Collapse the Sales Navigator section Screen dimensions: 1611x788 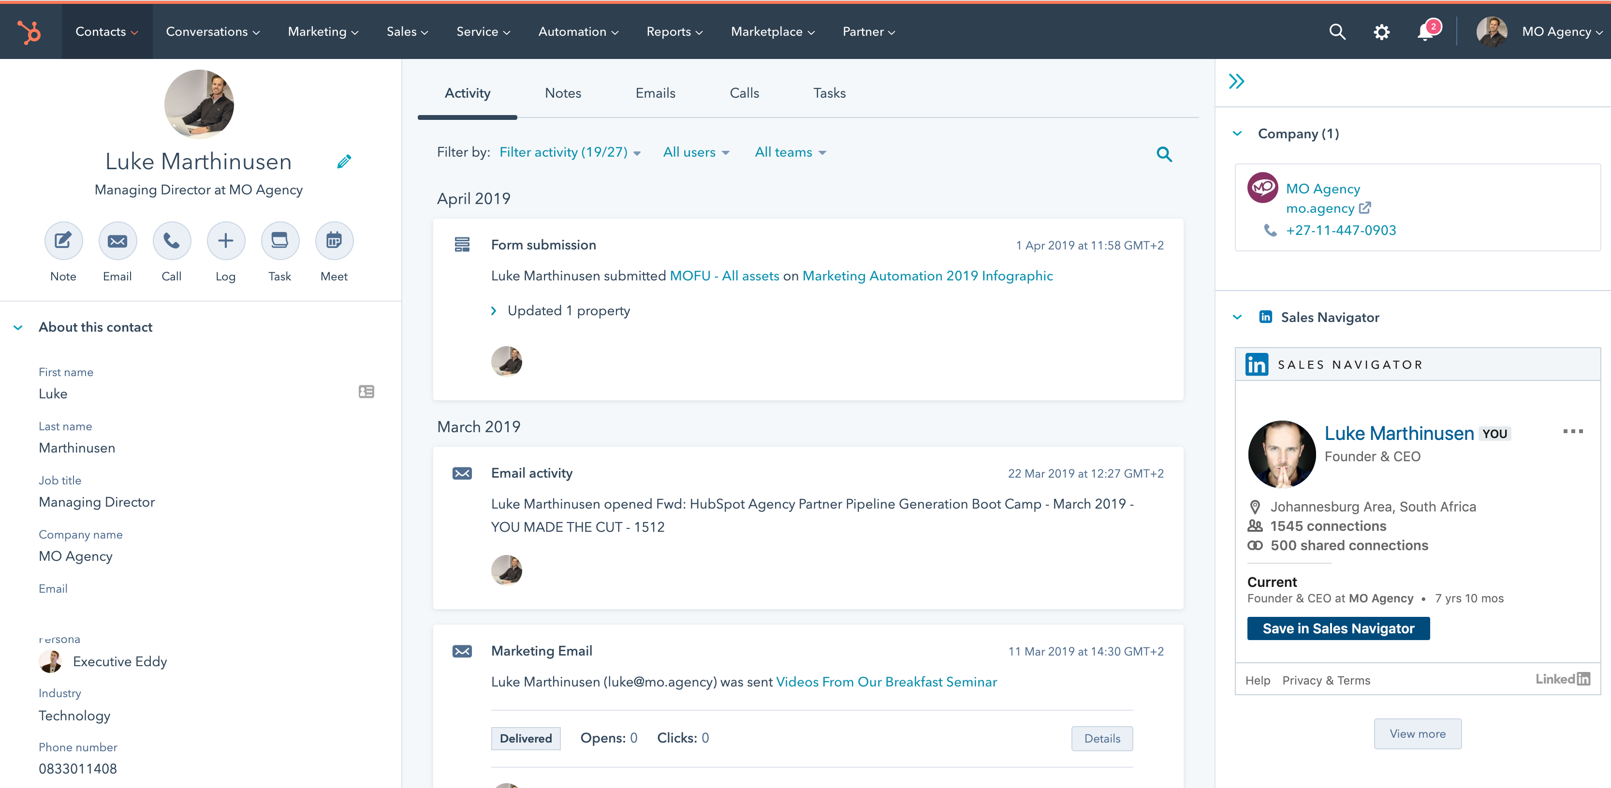pyautogui.click(x=1237, y=317)
